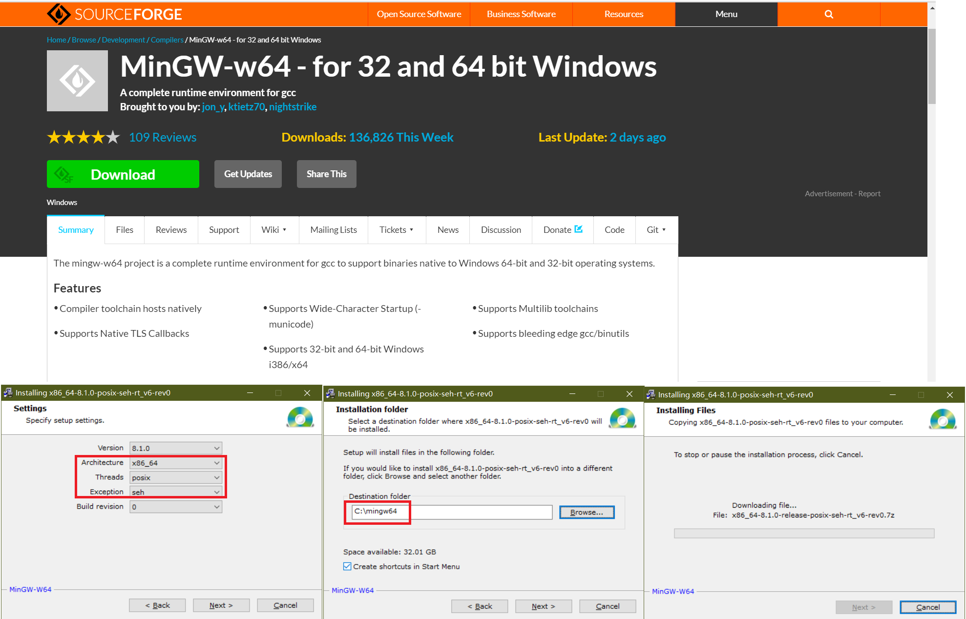Click Back in the Settings window
This screenshot has height=619, width=966.
[x=157, y=605]
